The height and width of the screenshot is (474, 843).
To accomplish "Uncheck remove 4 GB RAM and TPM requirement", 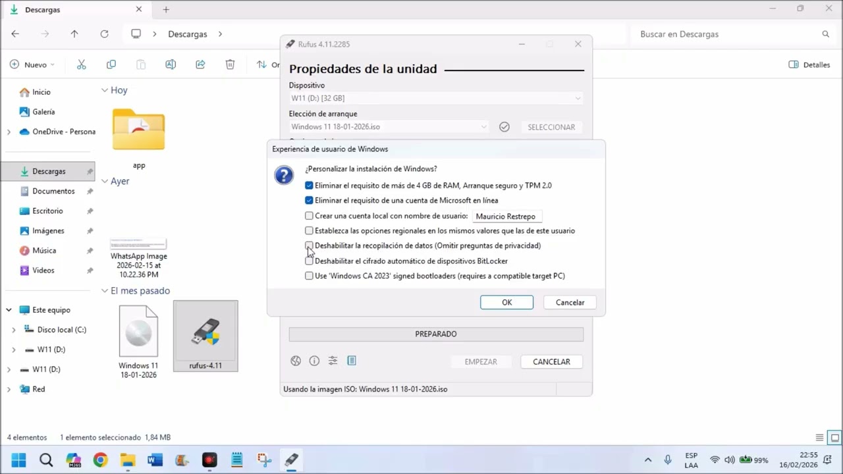I will click(x=309, y=186).
